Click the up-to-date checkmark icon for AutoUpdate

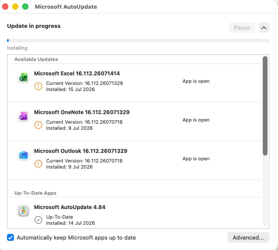click(38, 220)
